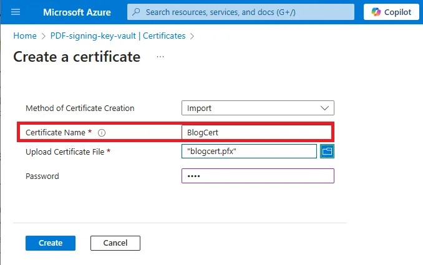Go to Home breadcrumb
Viewport: 423px width, 265px height.
point(25,36)
